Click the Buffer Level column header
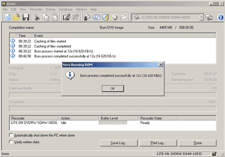 [118, 118]
